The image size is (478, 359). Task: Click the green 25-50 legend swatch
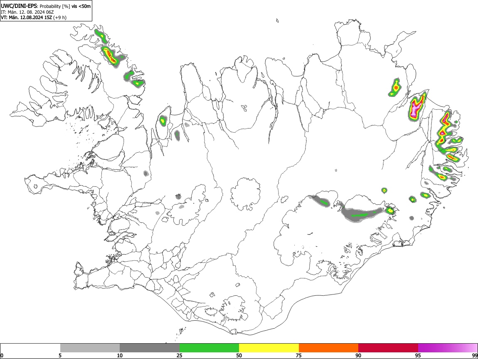[x=209, y=348]
